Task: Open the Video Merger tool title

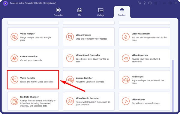Action: [x=27, y=34]
